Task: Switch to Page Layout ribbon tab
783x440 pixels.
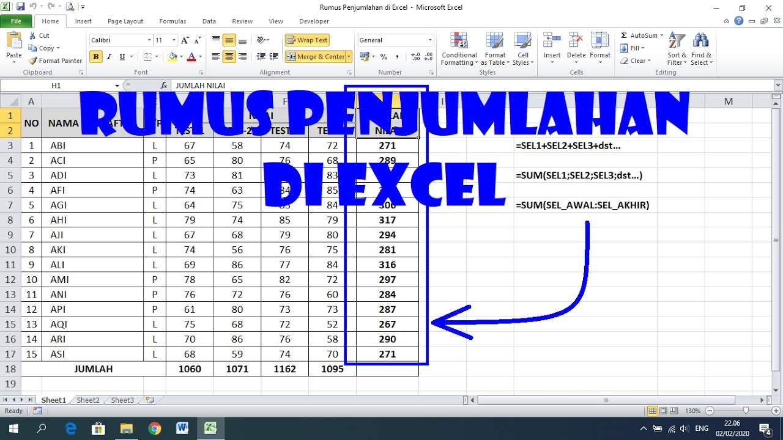Action: 125,21
